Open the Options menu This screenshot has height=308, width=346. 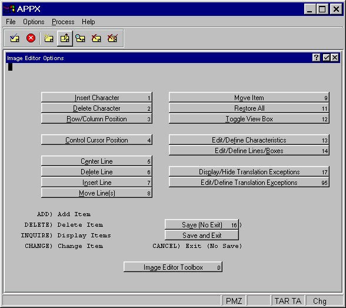pos(34,22)
